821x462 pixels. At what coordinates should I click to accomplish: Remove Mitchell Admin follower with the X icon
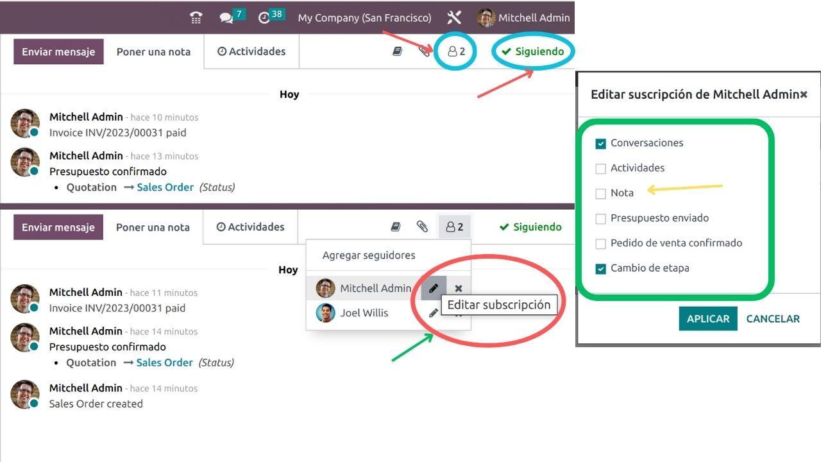pos(459,288)
